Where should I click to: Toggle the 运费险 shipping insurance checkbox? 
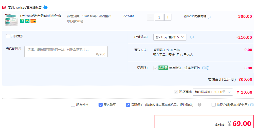(x=155, y=68)
